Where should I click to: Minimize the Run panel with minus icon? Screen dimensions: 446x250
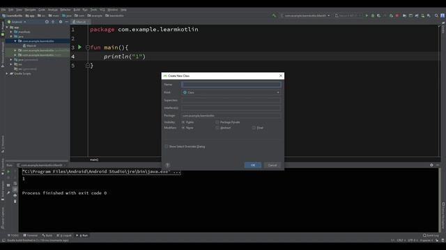pyautogui.click(x=438, y=165)
